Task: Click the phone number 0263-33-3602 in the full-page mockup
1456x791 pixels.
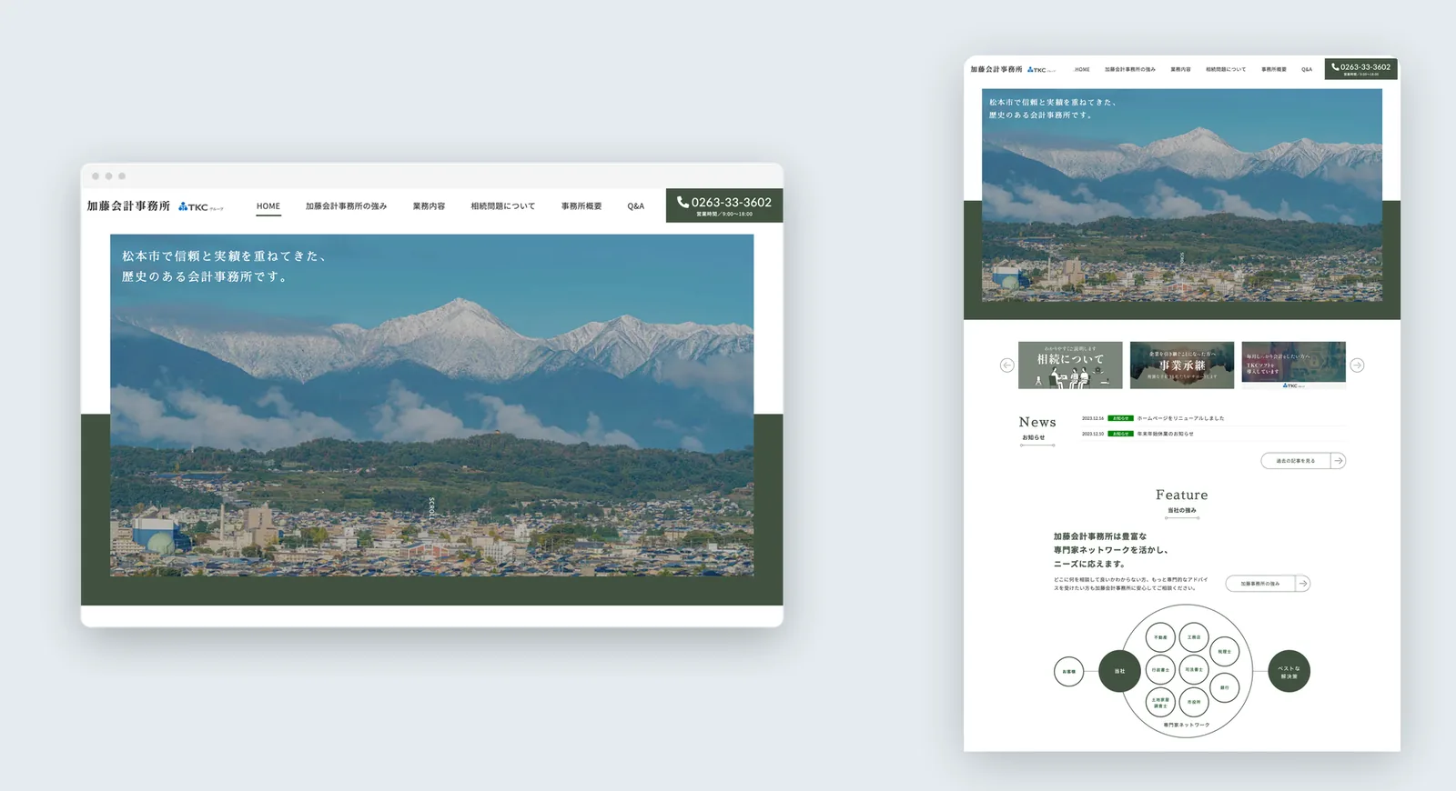Action: [1361, 66]
